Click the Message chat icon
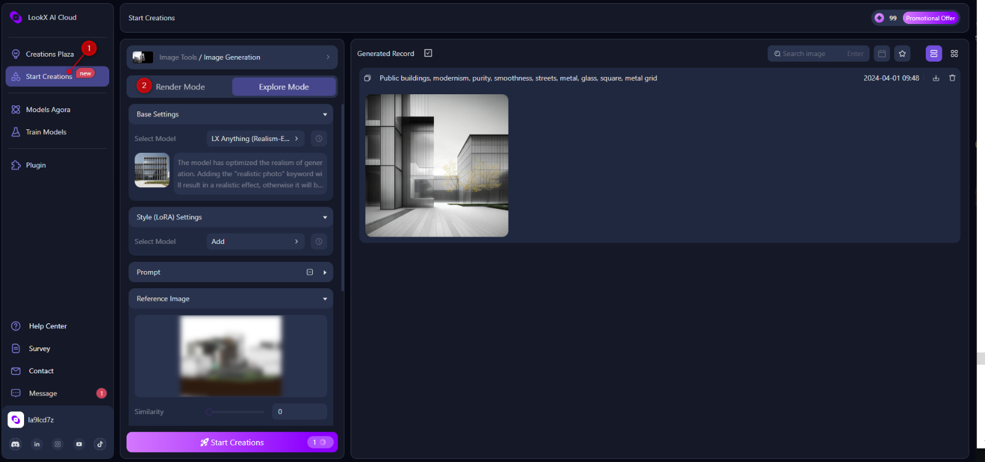The image size is (985, 462). (16, 393)
